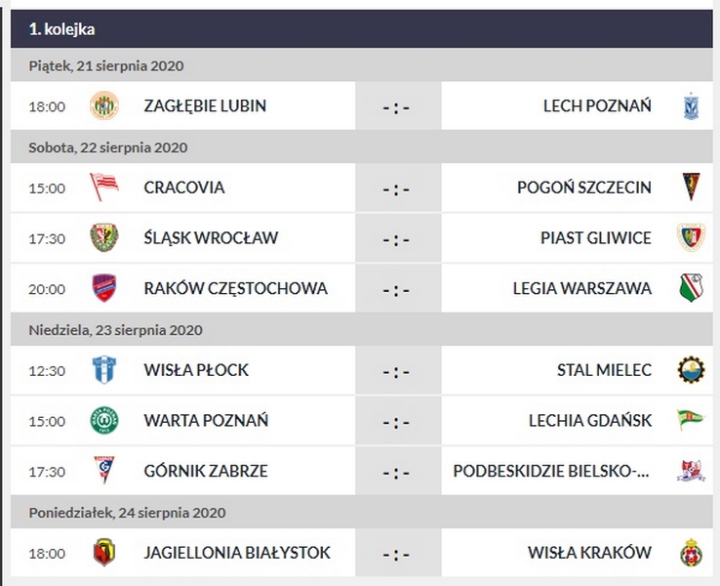Screen dimensions: 720x586
Task: Open the Jagiellonia Białystok team link
Action: 236,553
